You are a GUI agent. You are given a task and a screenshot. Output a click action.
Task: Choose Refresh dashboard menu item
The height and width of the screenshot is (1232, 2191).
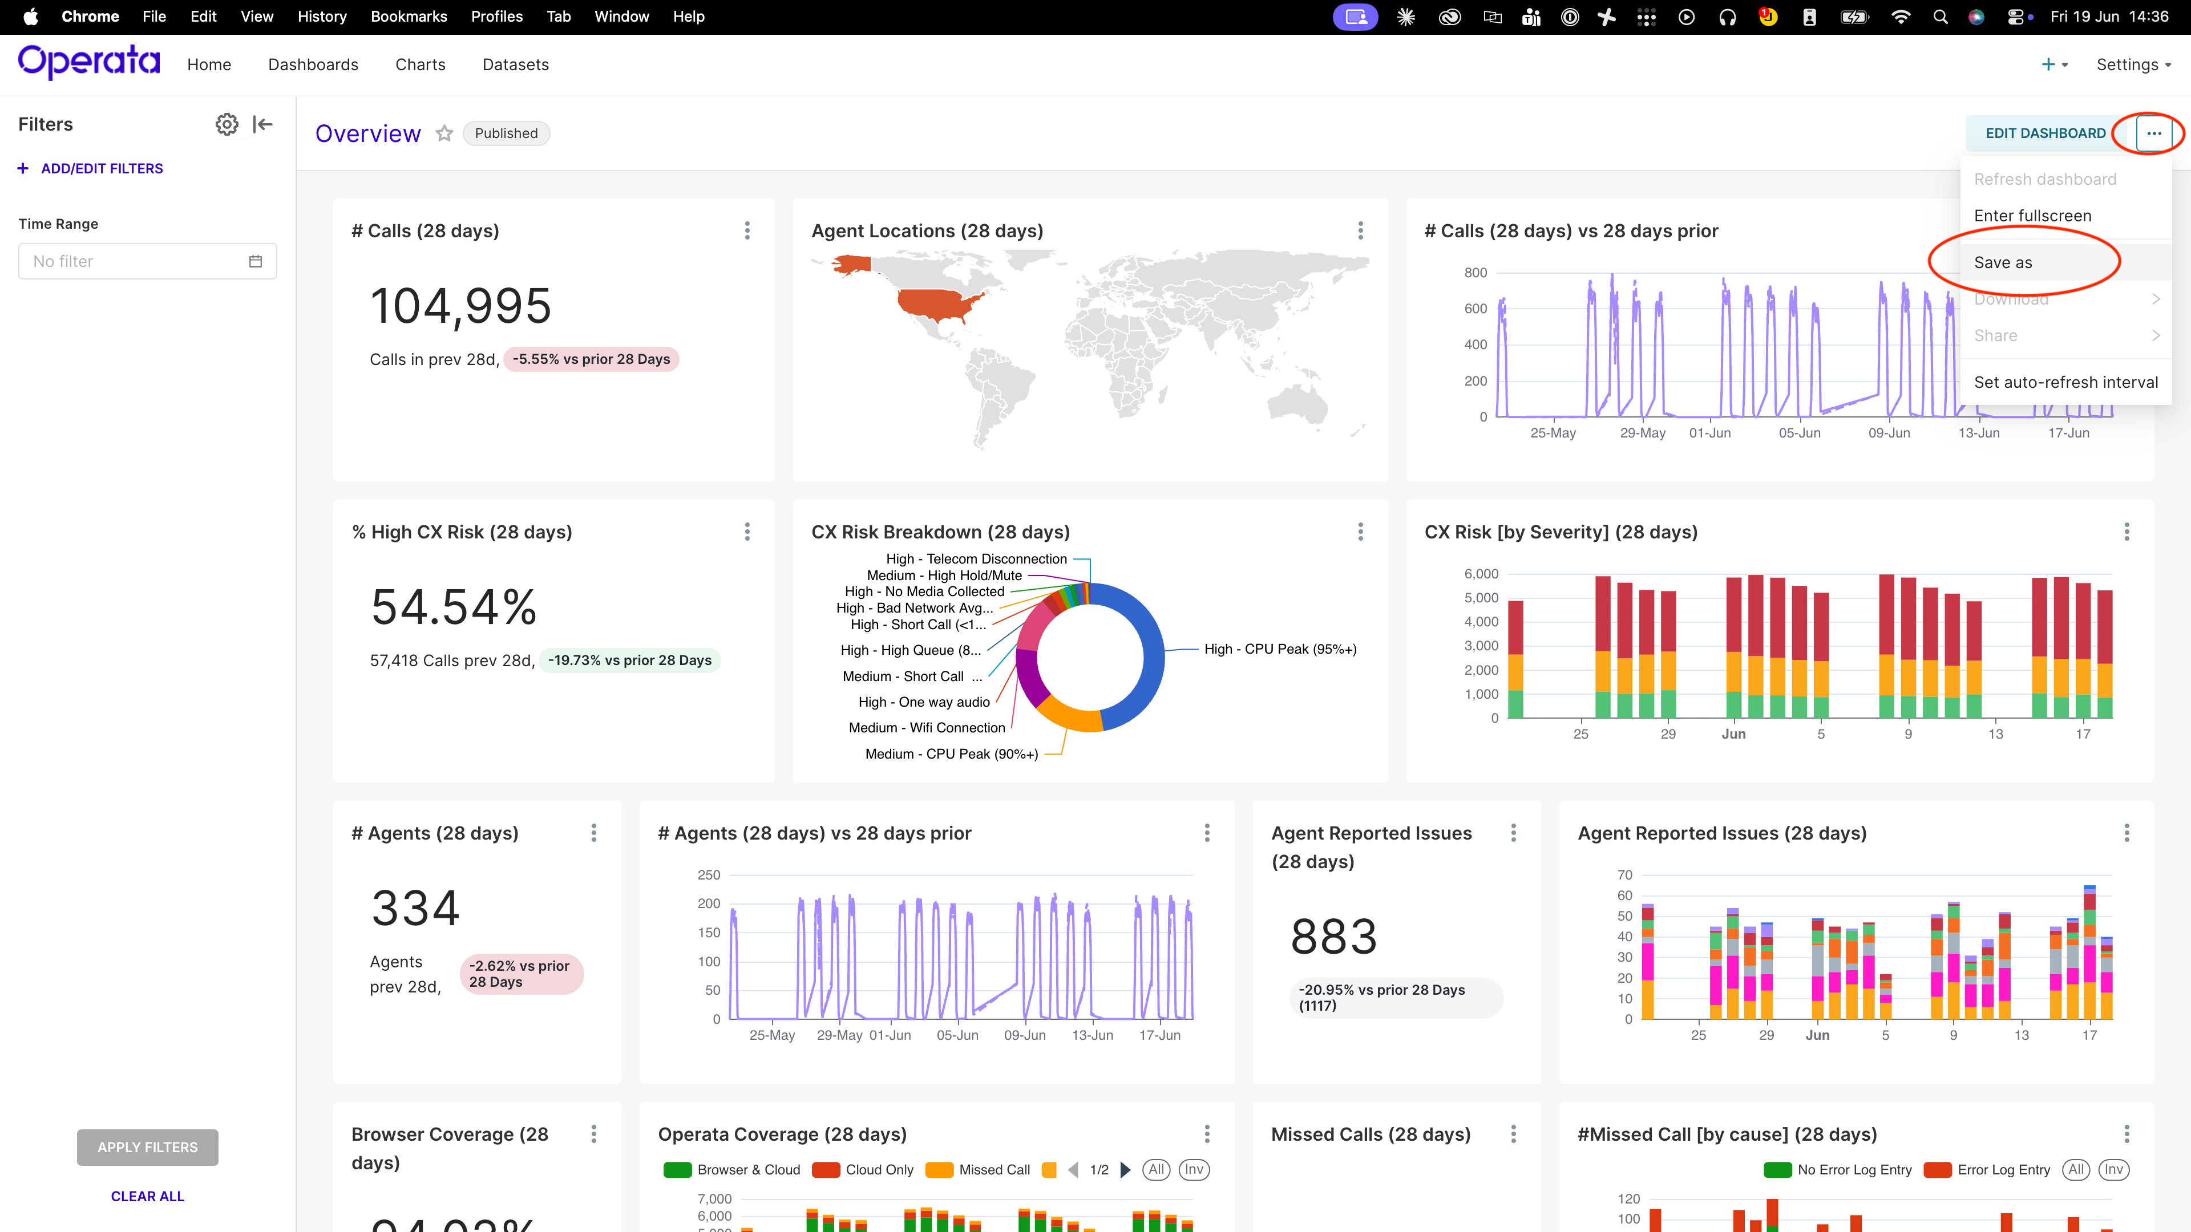pyautogui.click(x=2066, y=180)
